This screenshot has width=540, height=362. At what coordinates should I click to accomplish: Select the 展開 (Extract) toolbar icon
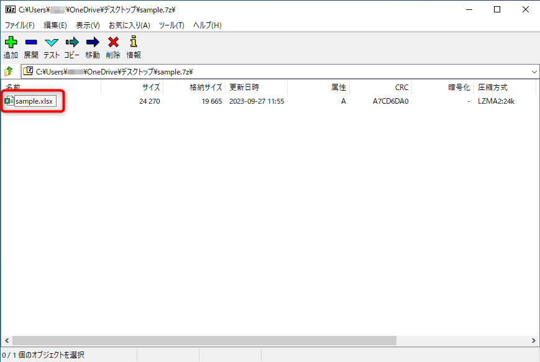click(x=31, y=42)
